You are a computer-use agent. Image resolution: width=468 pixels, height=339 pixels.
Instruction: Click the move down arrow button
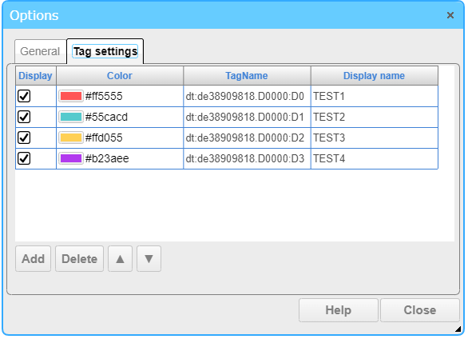(x=149, y=259)
